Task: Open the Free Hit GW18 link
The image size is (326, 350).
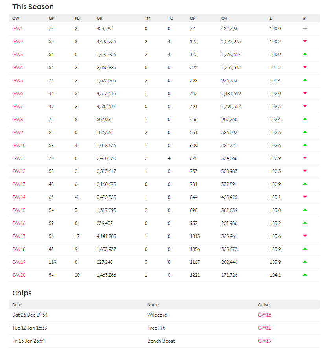Action: pos(264,328)
